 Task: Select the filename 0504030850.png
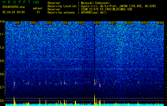pyautogui.click(x=14, y=7)
